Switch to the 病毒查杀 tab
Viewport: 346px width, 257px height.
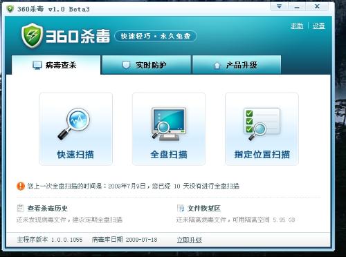[x=56, y=65]
